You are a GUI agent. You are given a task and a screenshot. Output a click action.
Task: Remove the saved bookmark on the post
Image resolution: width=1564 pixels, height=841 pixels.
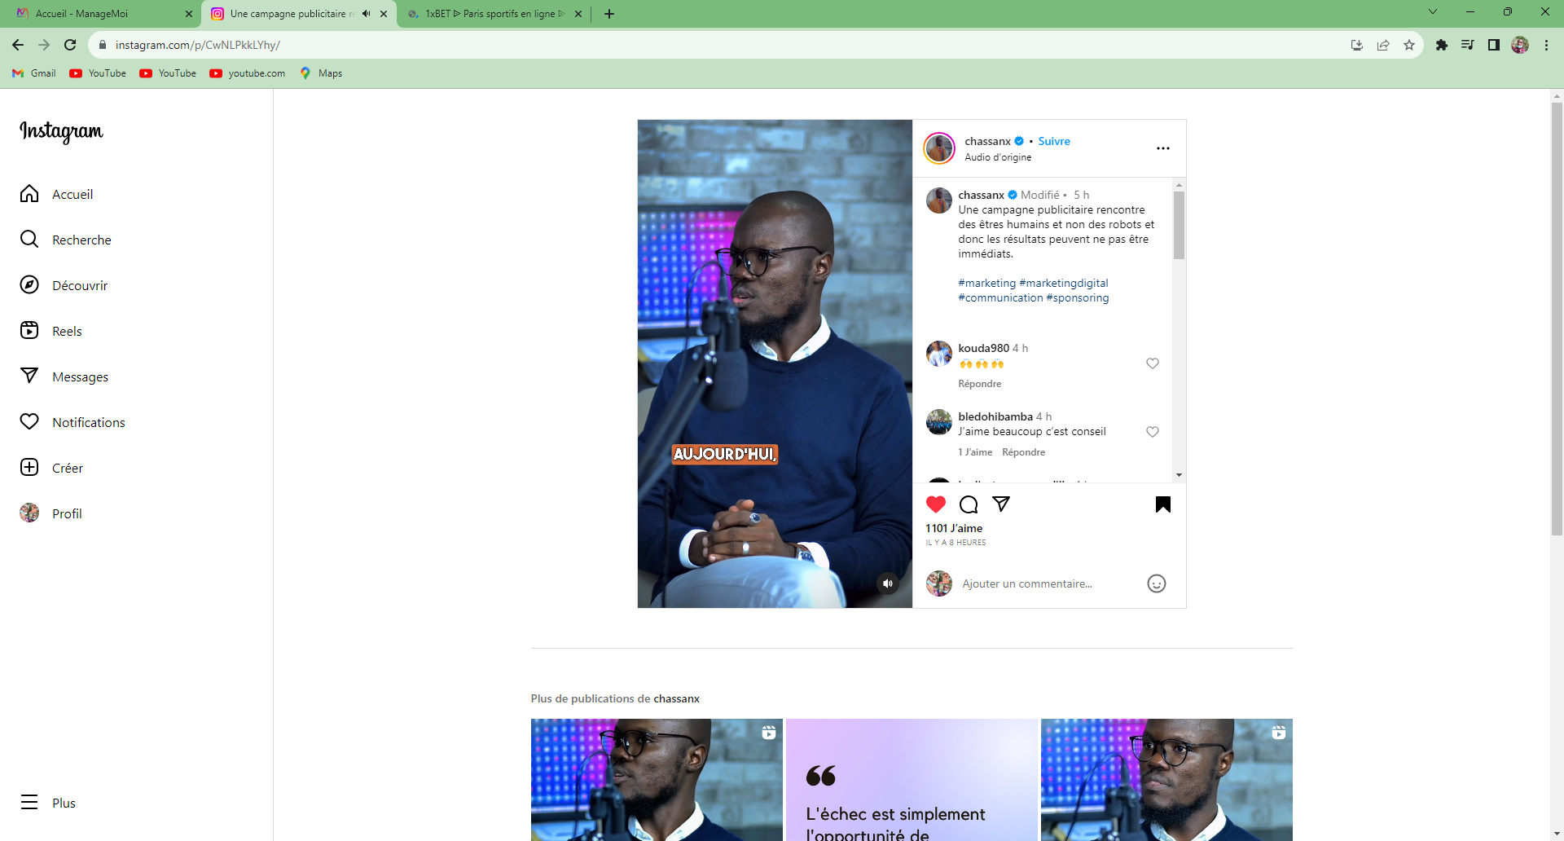coord(1163,504)
